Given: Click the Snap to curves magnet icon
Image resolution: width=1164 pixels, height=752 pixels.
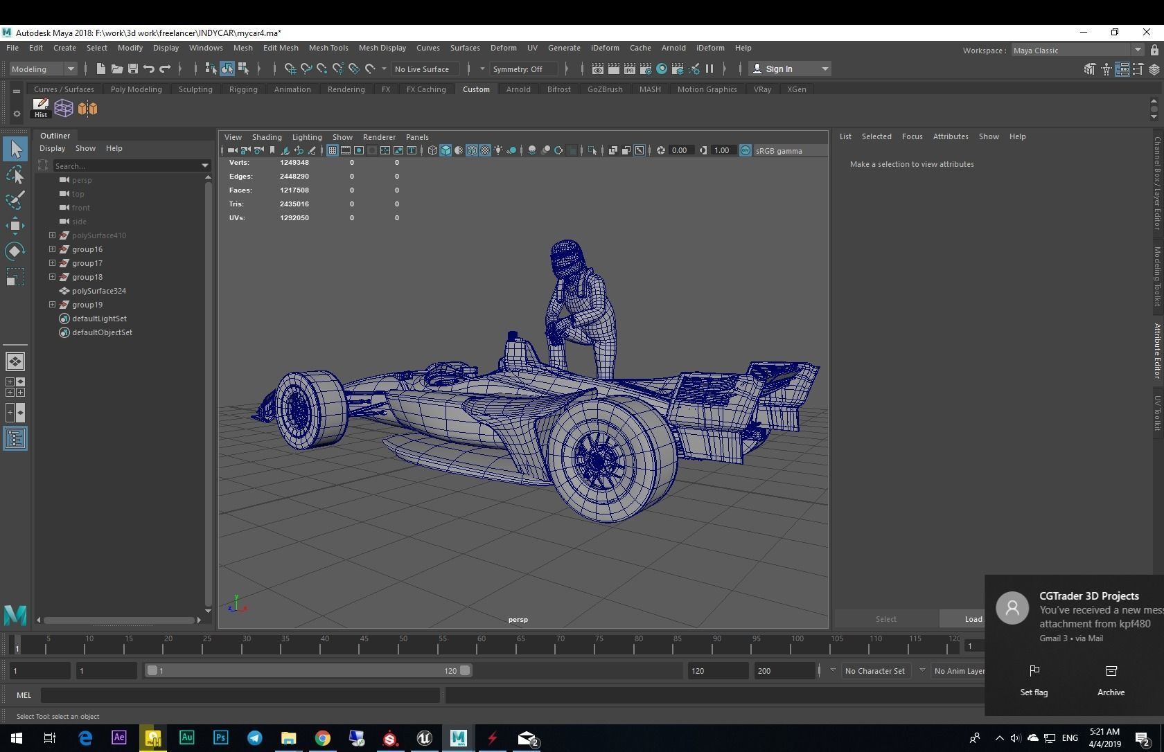Looking at the screenshot, I should (306, 69).
